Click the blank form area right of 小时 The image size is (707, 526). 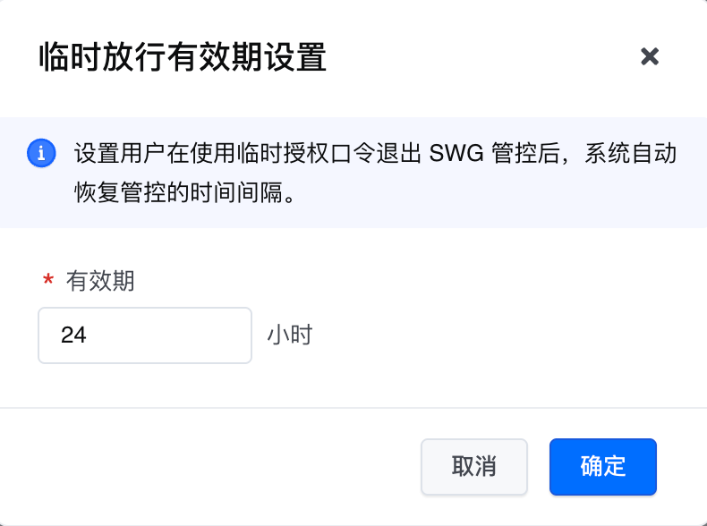[501, 335]
